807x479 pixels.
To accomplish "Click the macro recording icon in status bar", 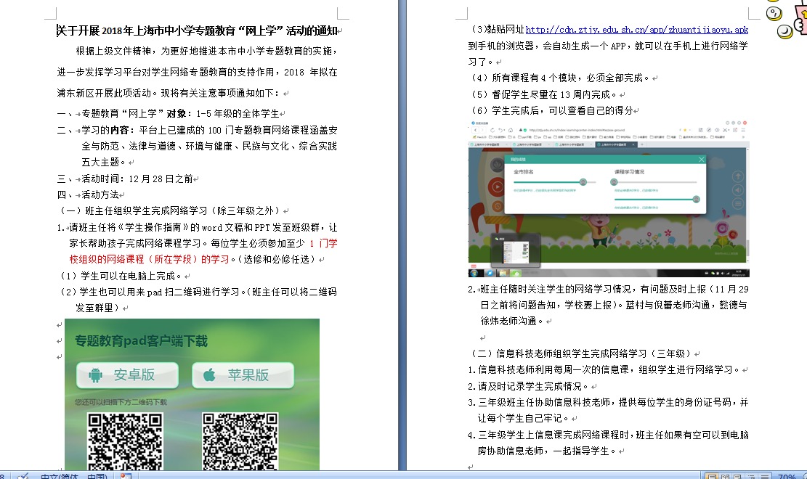I will 126,476.
